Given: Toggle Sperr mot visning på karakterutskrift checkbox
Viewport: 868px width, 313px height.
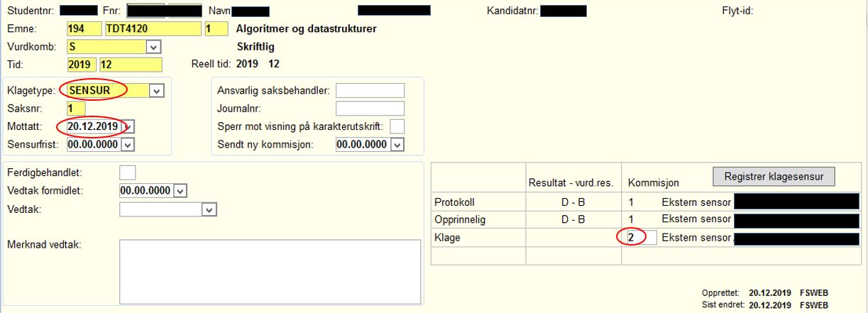Looking at the screenshot, I should pos(397,126).
